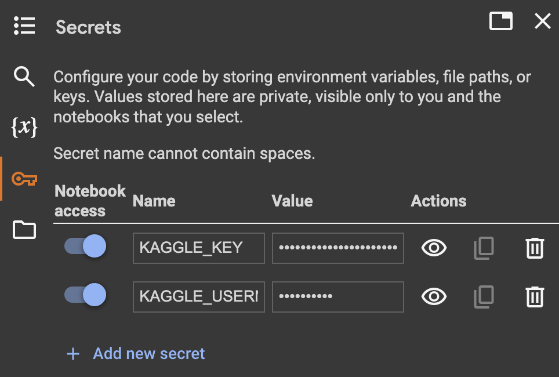Disable notebook access for KAGGLE_USERNAME

click(x=85, y=295)
